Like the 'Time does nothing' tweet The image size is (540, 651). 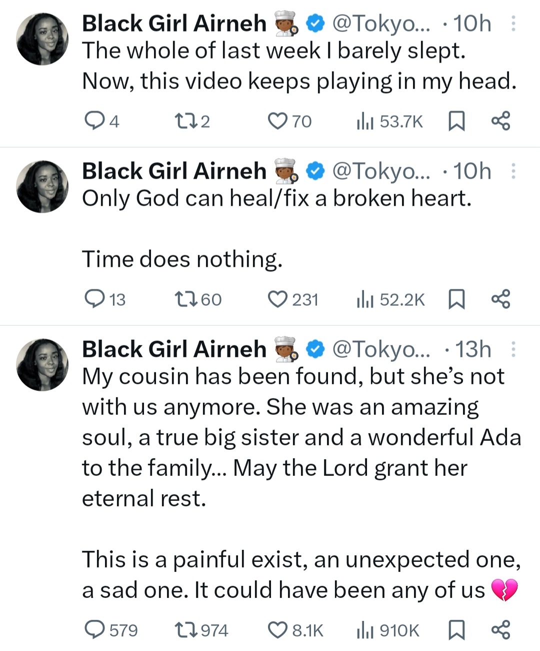pyautogui.click(x=276, y=299)
